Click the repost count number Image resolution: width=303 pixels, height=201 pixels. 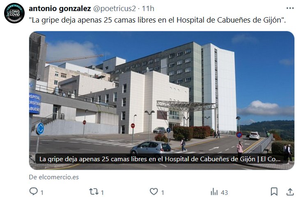[102, 192]
